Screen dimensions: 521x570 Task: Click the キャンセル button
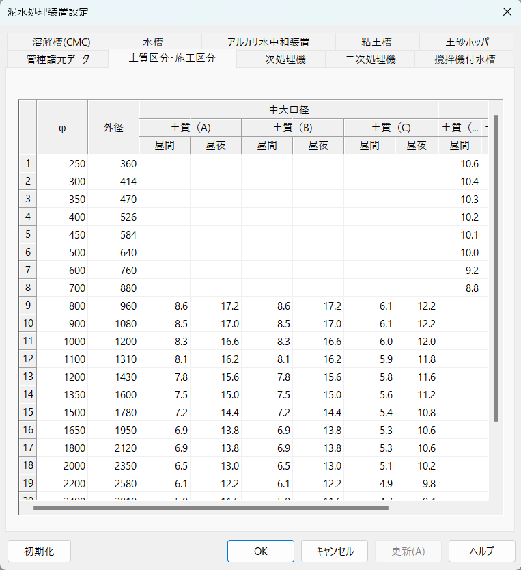[x=334, y=551]
